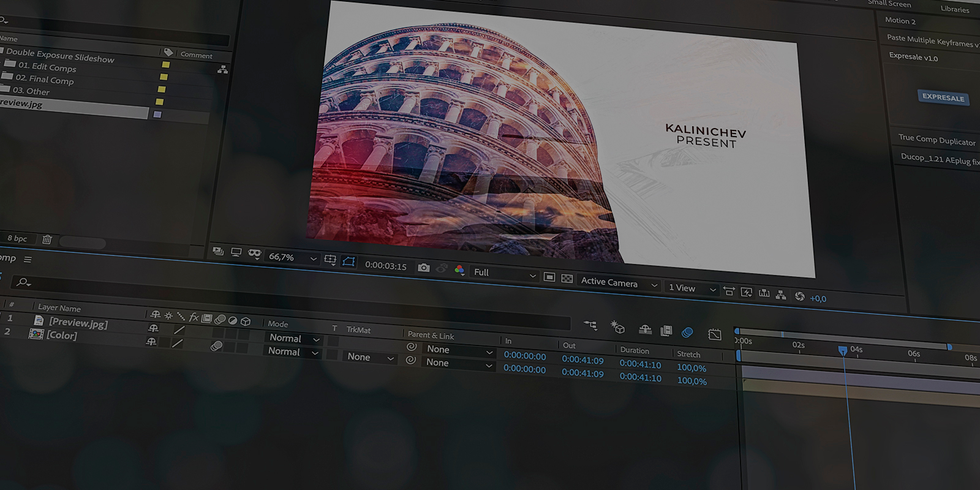The height and width of the screenshot is (490, 980).
Task: Open the composition mini-flowchart in timeline
Action: pyautogui.click(x=590, y=325)
